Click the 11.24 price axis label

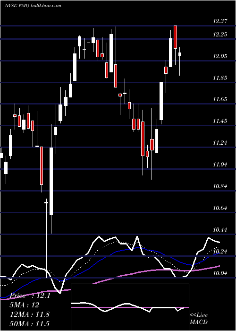pos(220,143)
